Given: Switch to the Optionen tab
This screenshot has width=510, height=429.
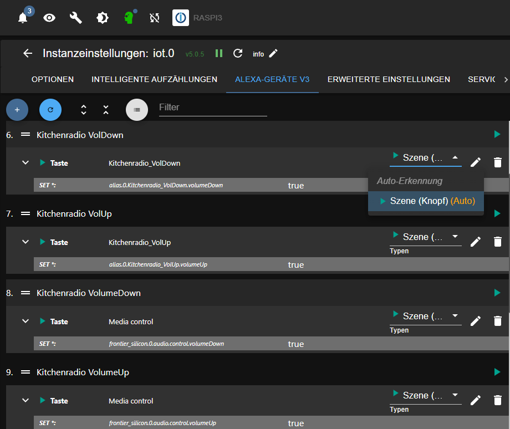Looking at the screenshot, I should pyautogui.click(x=53, y=79).
